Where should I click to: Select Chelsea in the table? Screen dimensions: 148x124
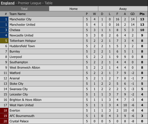pyautogui.click(x=15, y=30)
